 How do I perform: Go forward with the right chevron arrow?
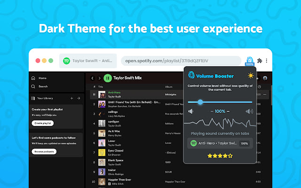[x=99, y=78]
